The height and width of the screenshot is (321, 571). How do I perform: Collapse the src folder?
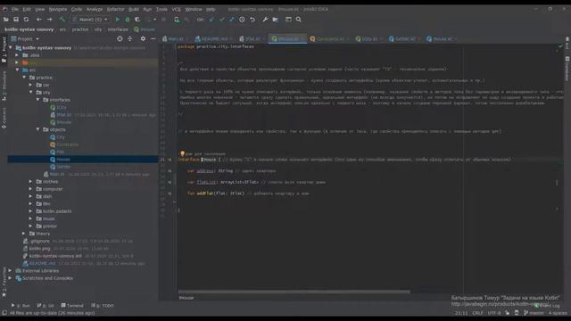(x=17, y=70)
